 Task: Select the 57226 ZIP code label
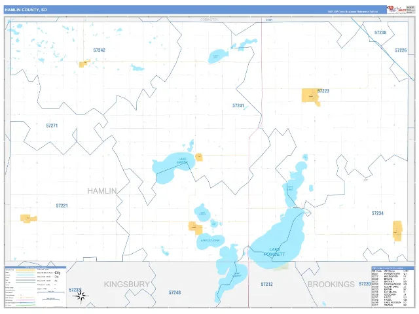[401, 50]
